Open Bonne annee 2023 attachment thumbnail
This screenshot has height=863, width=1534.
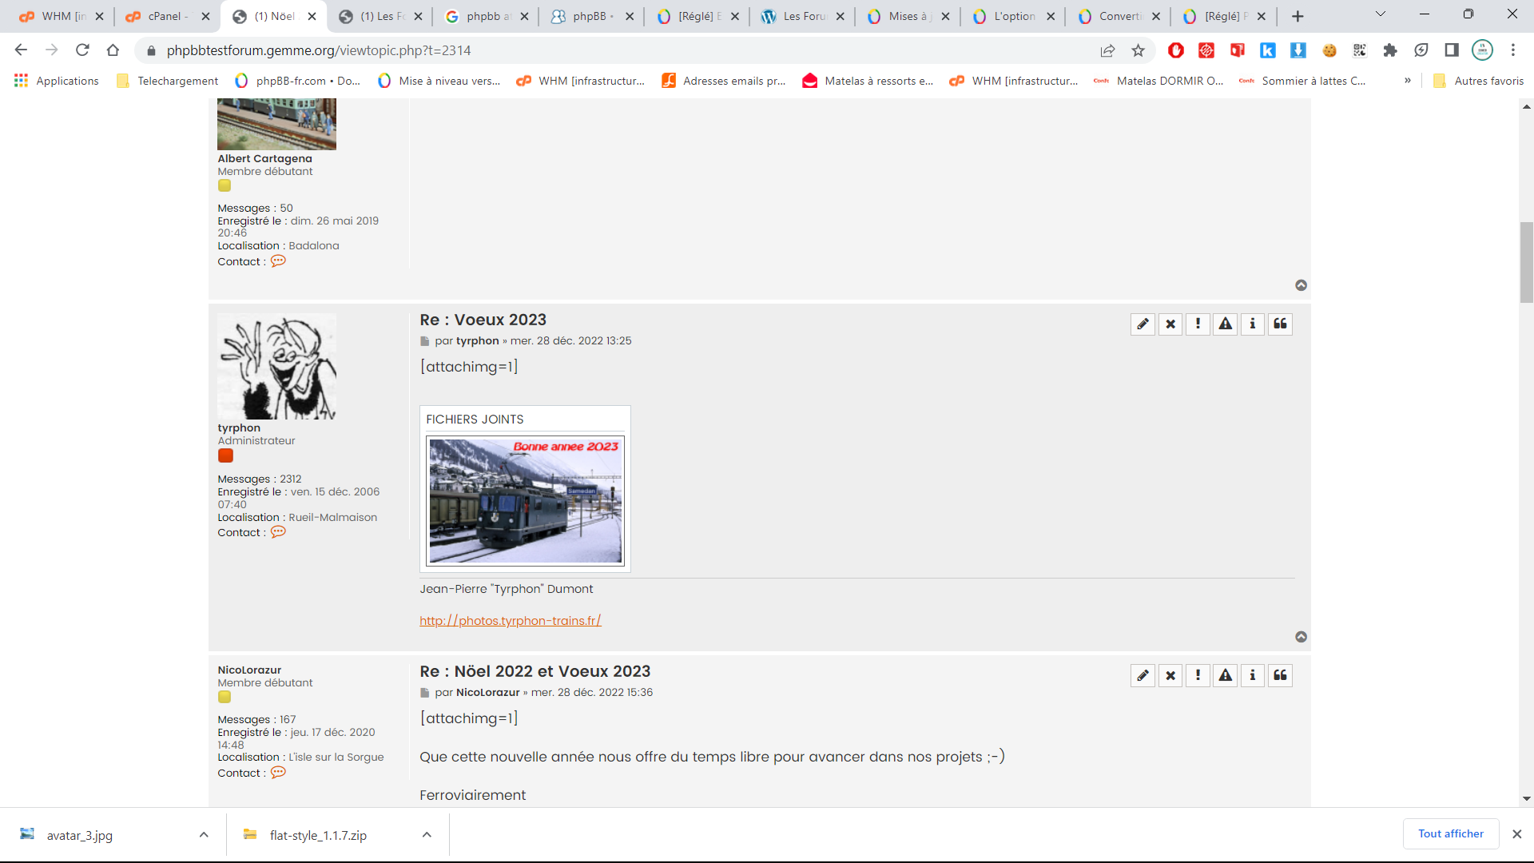(x=525, y=500)
